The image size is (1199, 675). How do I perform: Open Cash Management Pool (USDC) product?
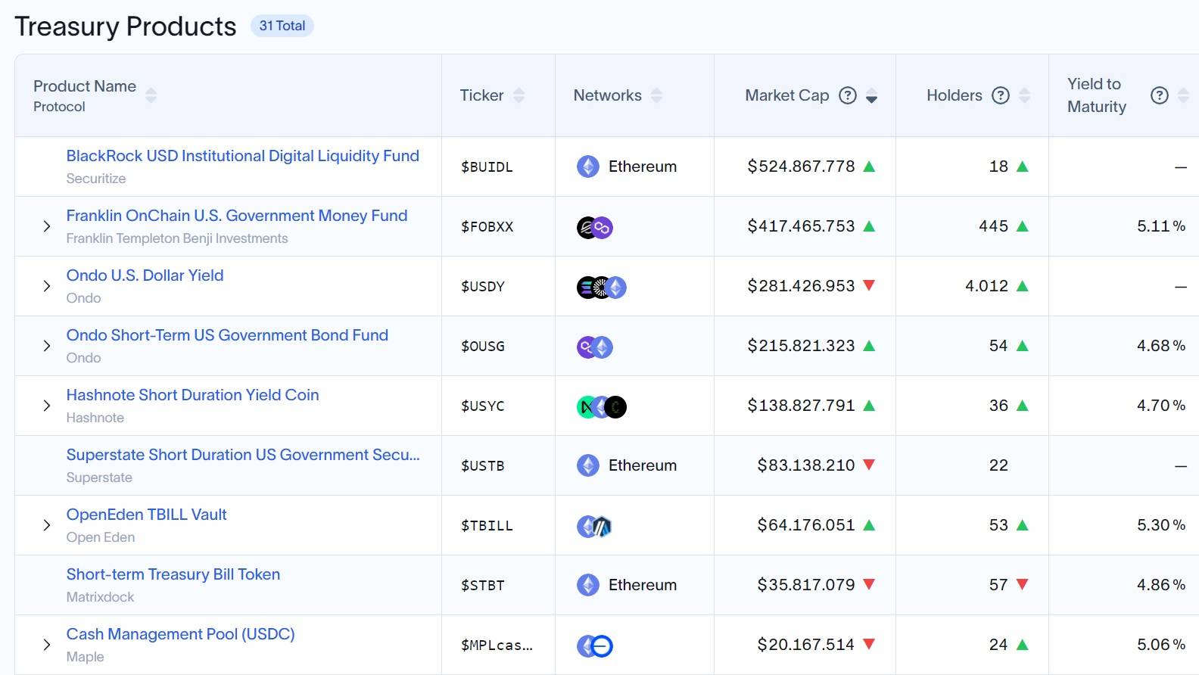tap(180, 634)
